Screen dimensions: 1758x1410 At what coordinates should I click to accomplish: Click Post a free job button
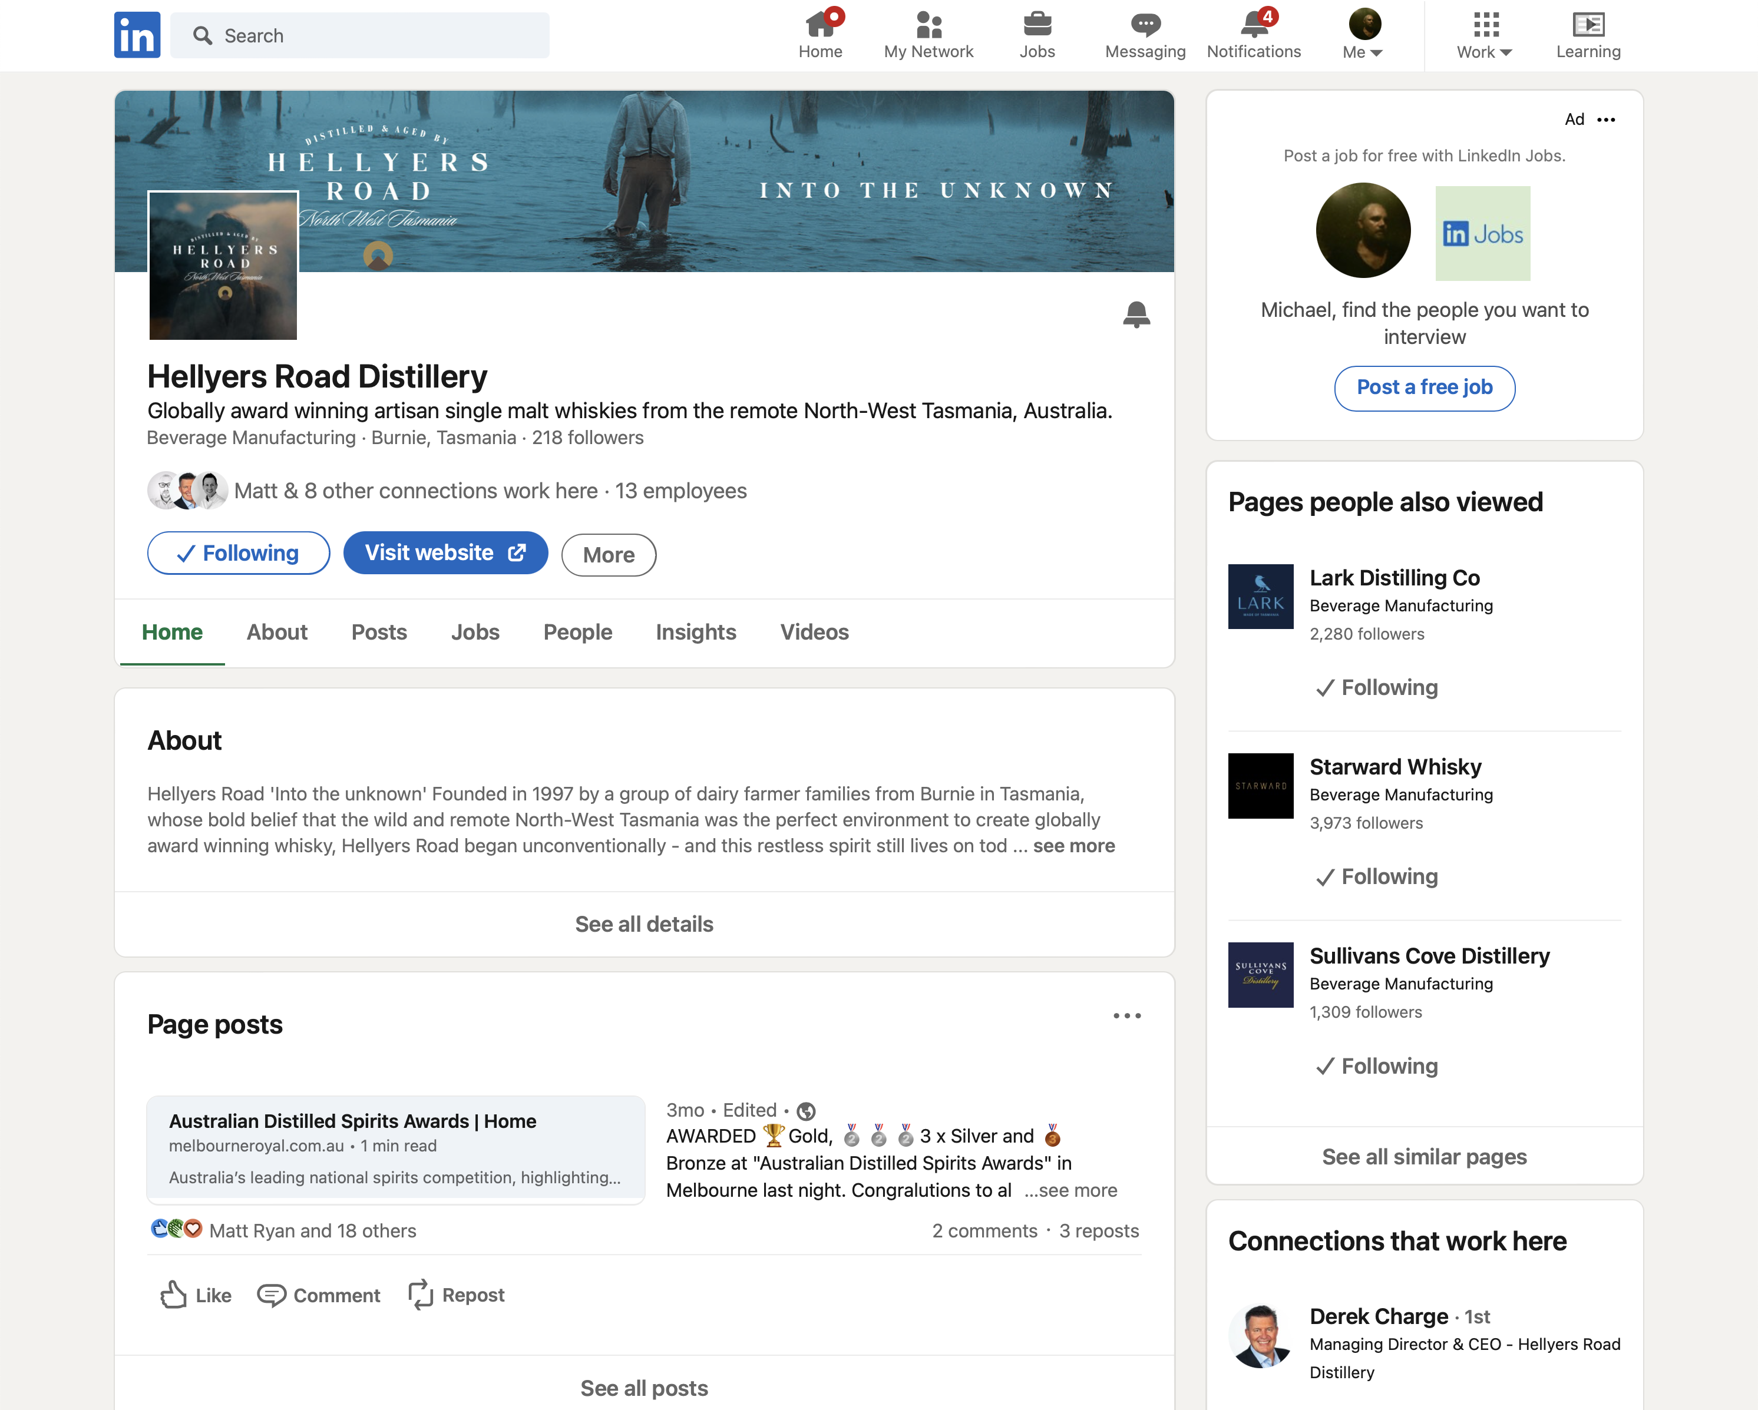click(x=1425, y=388)
